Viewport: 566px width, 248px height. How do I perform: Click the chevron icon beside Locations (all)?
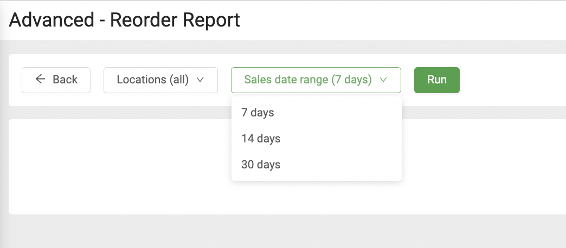(x=200, y=80)
